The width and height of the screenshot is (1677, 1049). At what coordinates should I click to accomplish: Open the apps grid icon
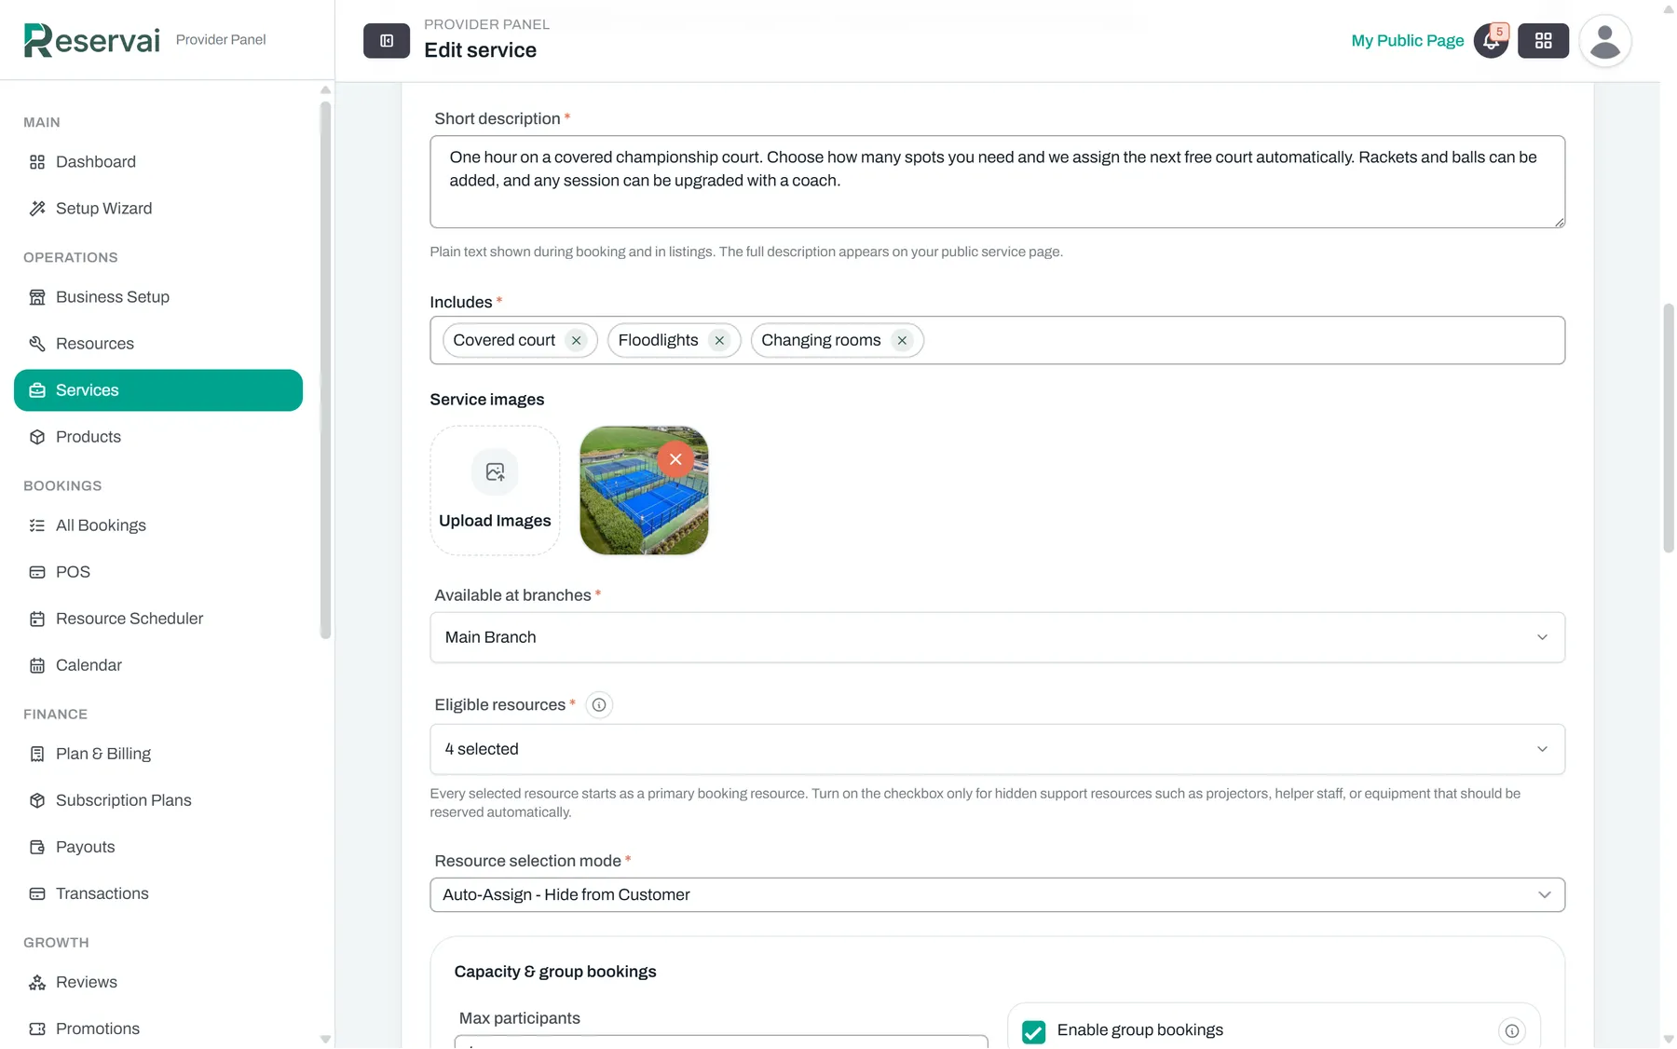click(1543, 41)
